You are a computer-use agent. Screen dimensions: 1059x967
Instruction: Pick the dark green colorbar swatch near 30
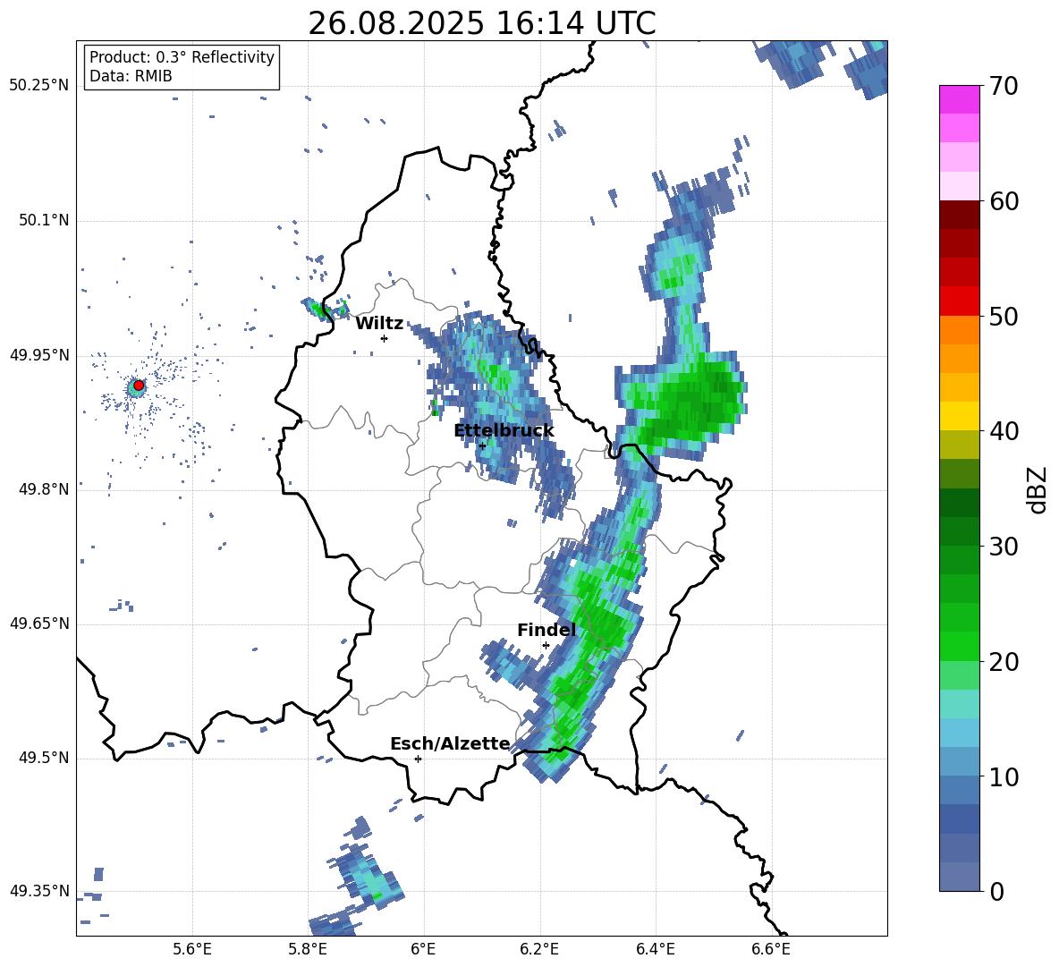click(959, 531)
